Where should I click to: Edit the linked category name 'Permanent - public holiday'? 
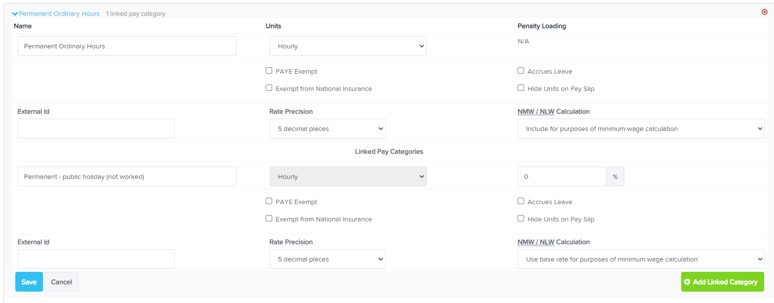point(127,176)
